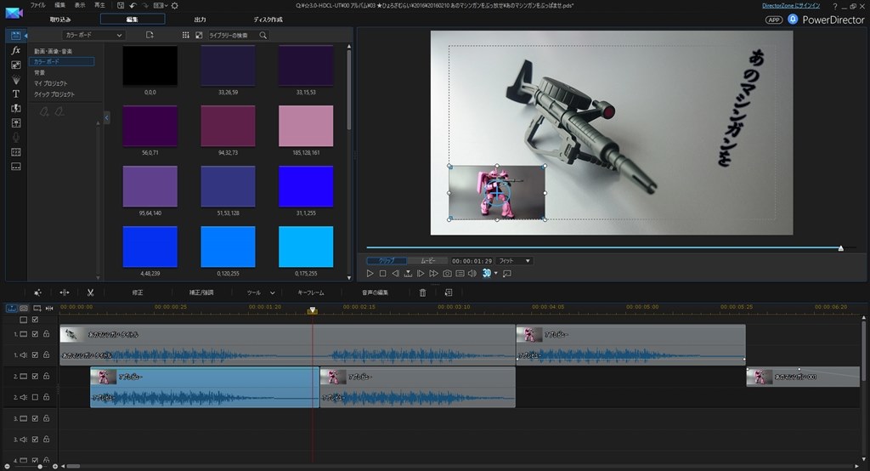Open the Title Room (T) icon
The height and width of the screenshot is (471, 870).
[15, 94]
